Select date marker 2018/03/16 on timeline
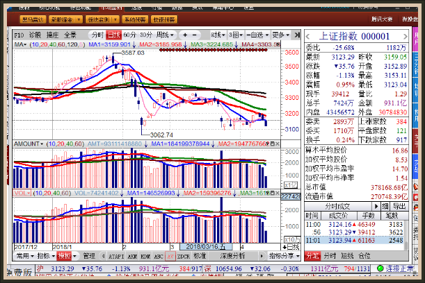Screen dimensions: 425x283 206,247
